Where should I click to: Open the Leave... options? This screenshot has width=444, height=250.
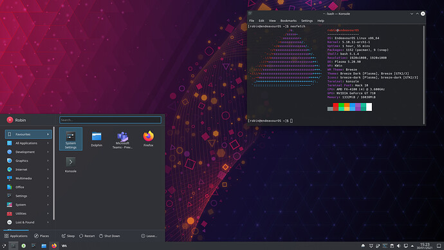pos(149,236)
